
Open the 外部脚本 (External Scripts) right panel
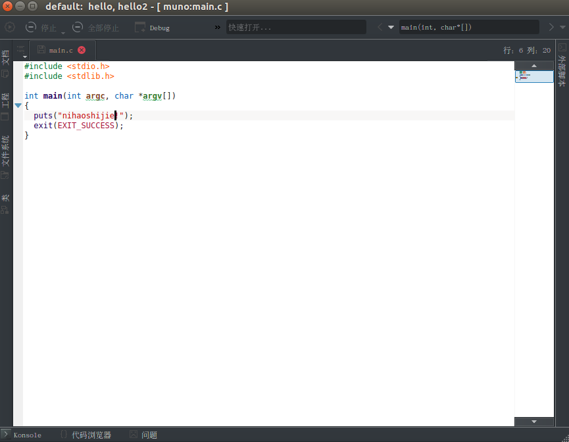pos(562,65)
